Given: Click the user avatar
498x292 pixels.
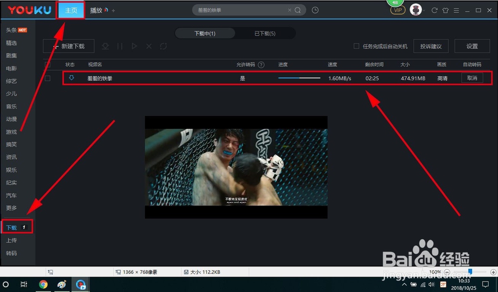Looking at the screenshot, I should (415, 10).
